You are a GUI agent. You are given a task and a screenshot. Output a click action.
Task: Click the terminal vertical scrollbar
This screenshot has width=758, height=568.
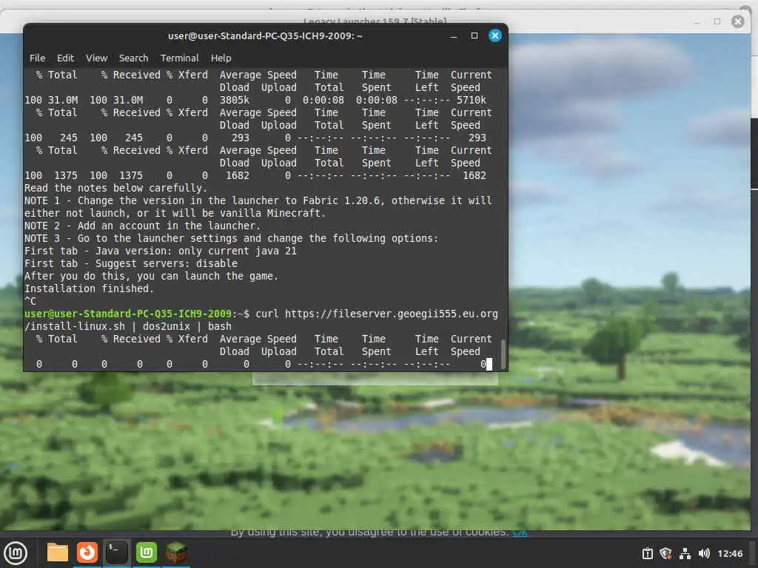click(503, 354)
